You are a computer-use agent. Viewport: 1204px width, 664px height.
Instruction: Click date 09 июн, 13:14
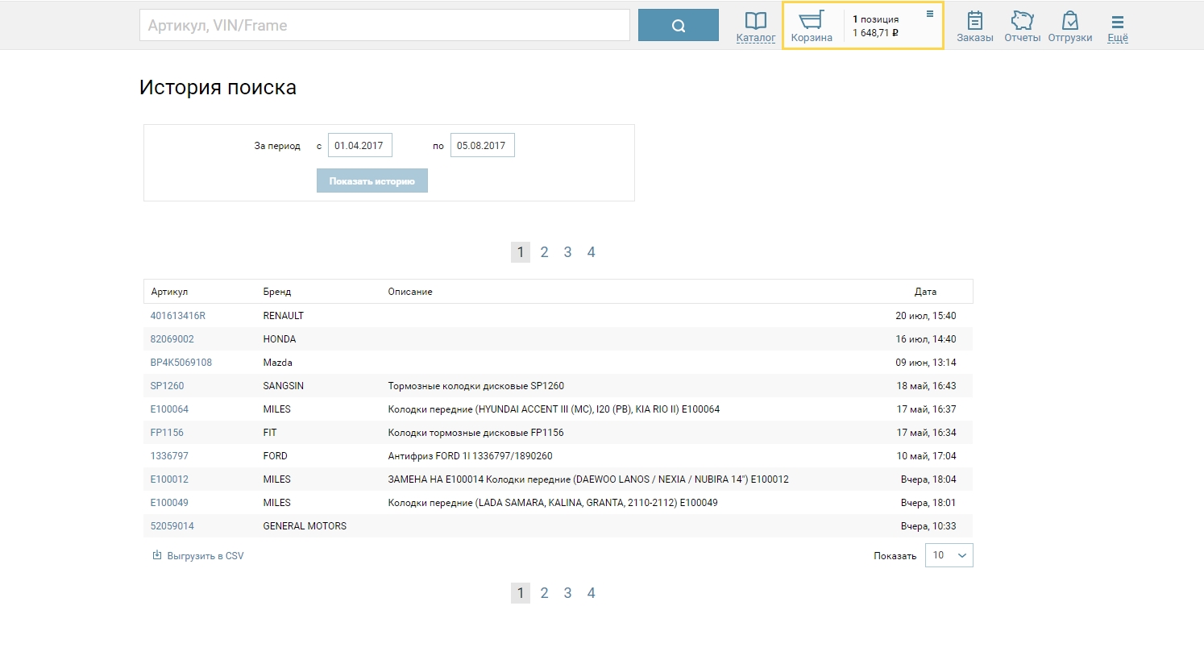pos(926,363)
